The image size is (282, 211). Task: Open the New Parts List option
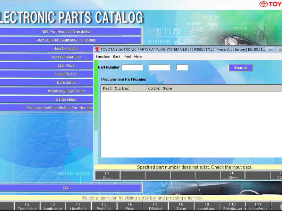click(x=46, y=49)
